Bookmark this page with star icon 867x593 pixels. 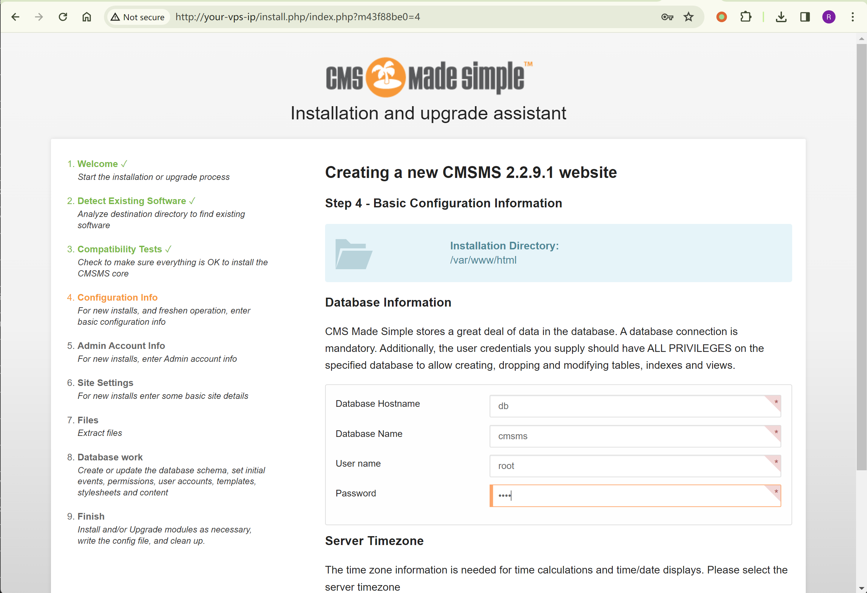[688, 17]
